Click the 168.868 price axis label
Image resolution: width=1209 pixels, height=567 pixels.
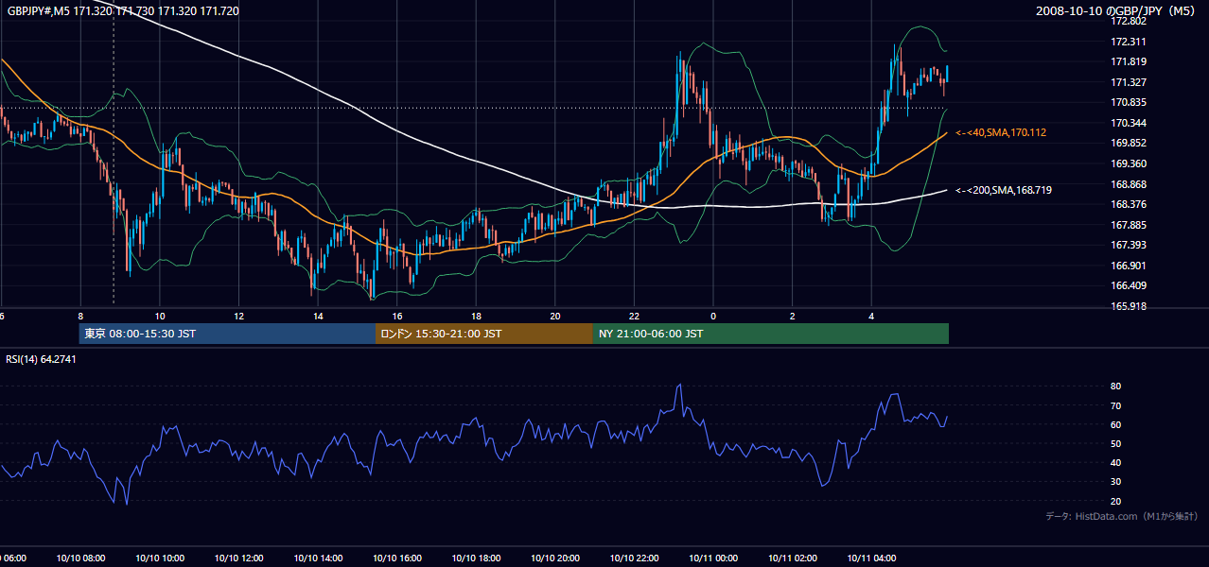(x=1129, y=184)
